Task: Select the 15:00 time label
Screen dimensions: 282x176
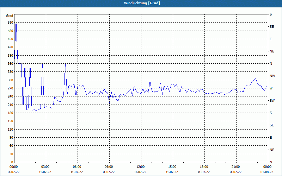Action: pos(172,167)
